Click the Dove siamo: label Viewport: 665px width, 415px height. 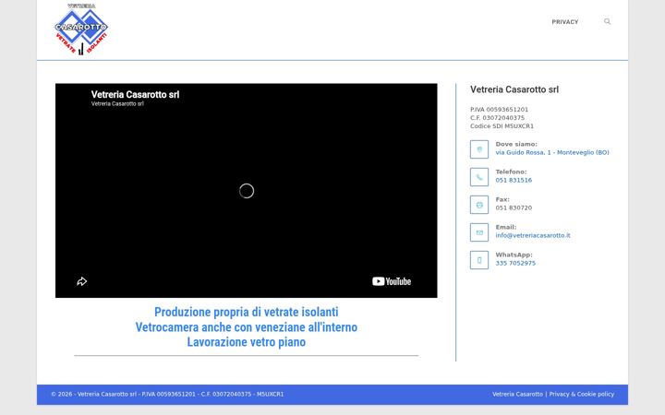[x=516, y=144]
